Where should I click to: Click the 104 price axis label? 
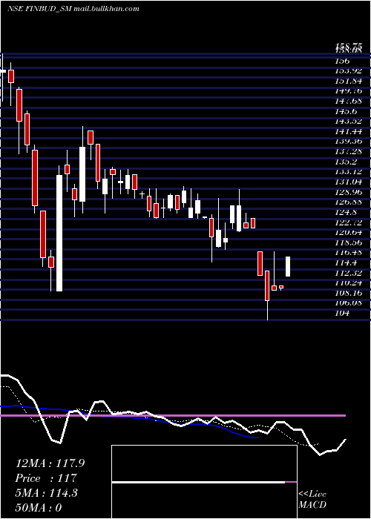(x=342, y=314)
